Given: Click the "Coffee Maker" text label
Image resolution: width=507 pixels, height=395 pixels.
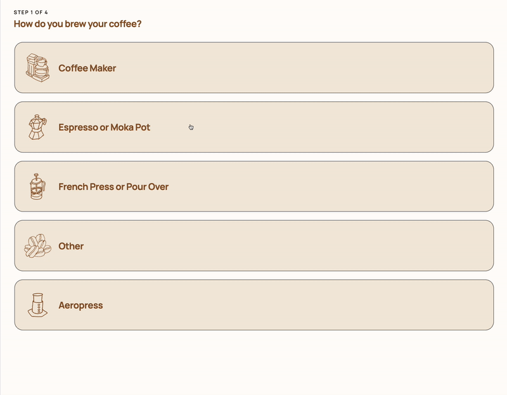Looking at the screenshot, I should click(88, 68).
